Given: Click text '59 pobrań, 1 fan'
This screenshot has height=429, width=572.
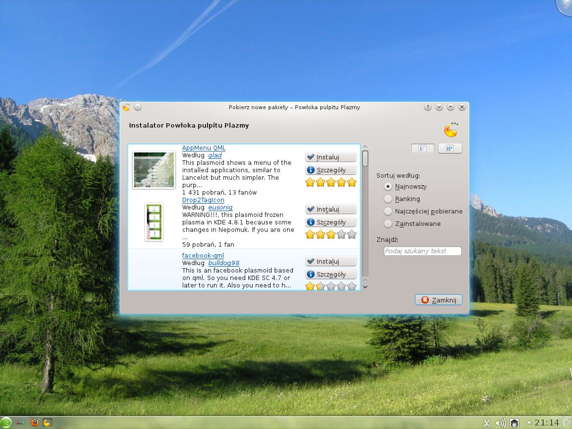Looking at the screenshot, I should [x=208, y=245].
